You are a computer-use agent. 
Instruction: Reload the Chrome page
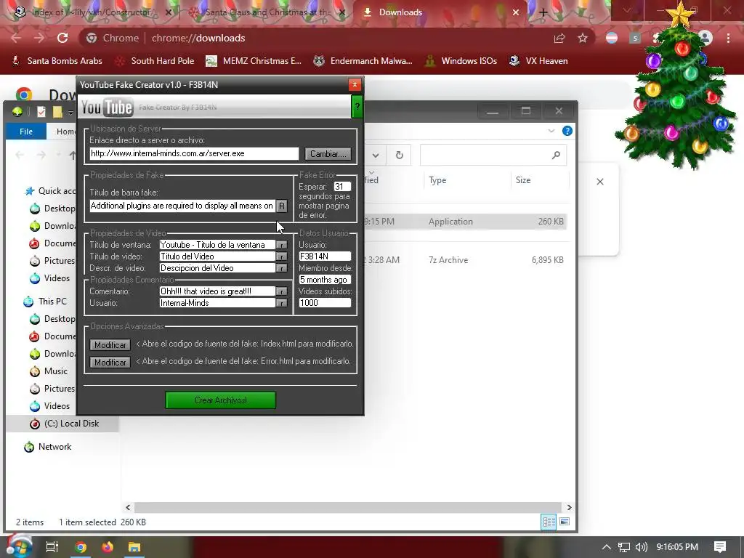pos(62,38)
